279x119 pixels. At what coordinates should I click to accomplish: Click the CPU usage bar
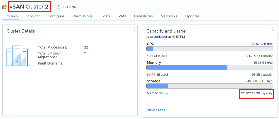click(210, 49)
